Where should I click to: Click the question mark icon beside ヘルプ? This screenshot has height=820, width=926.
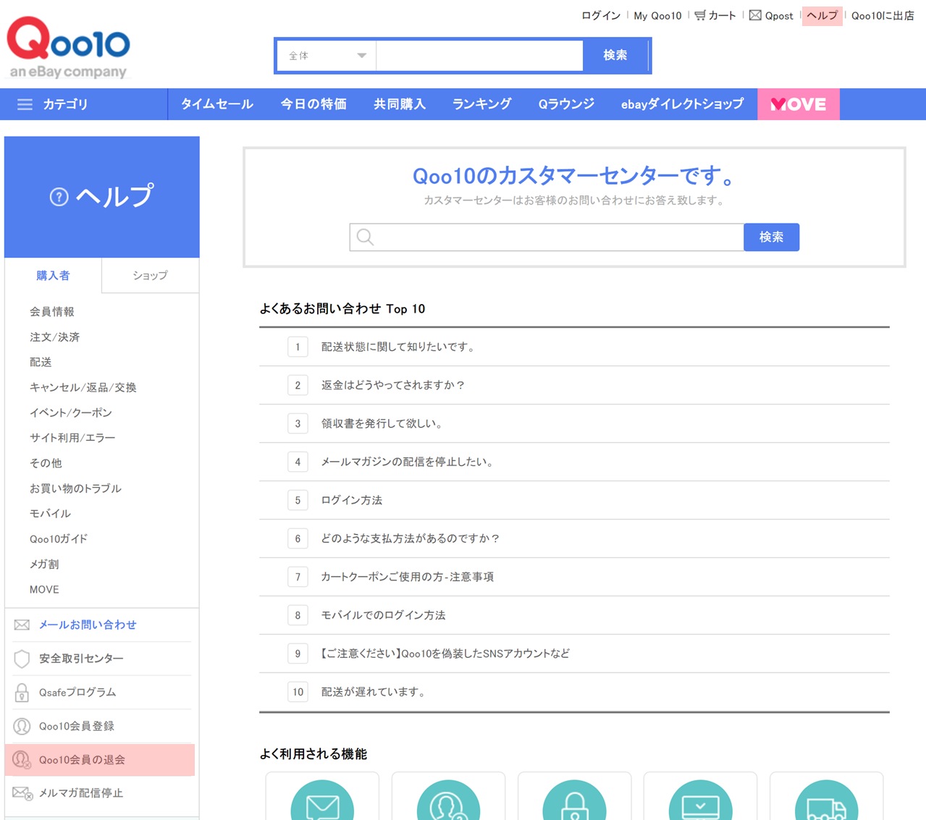click(58, 196)
